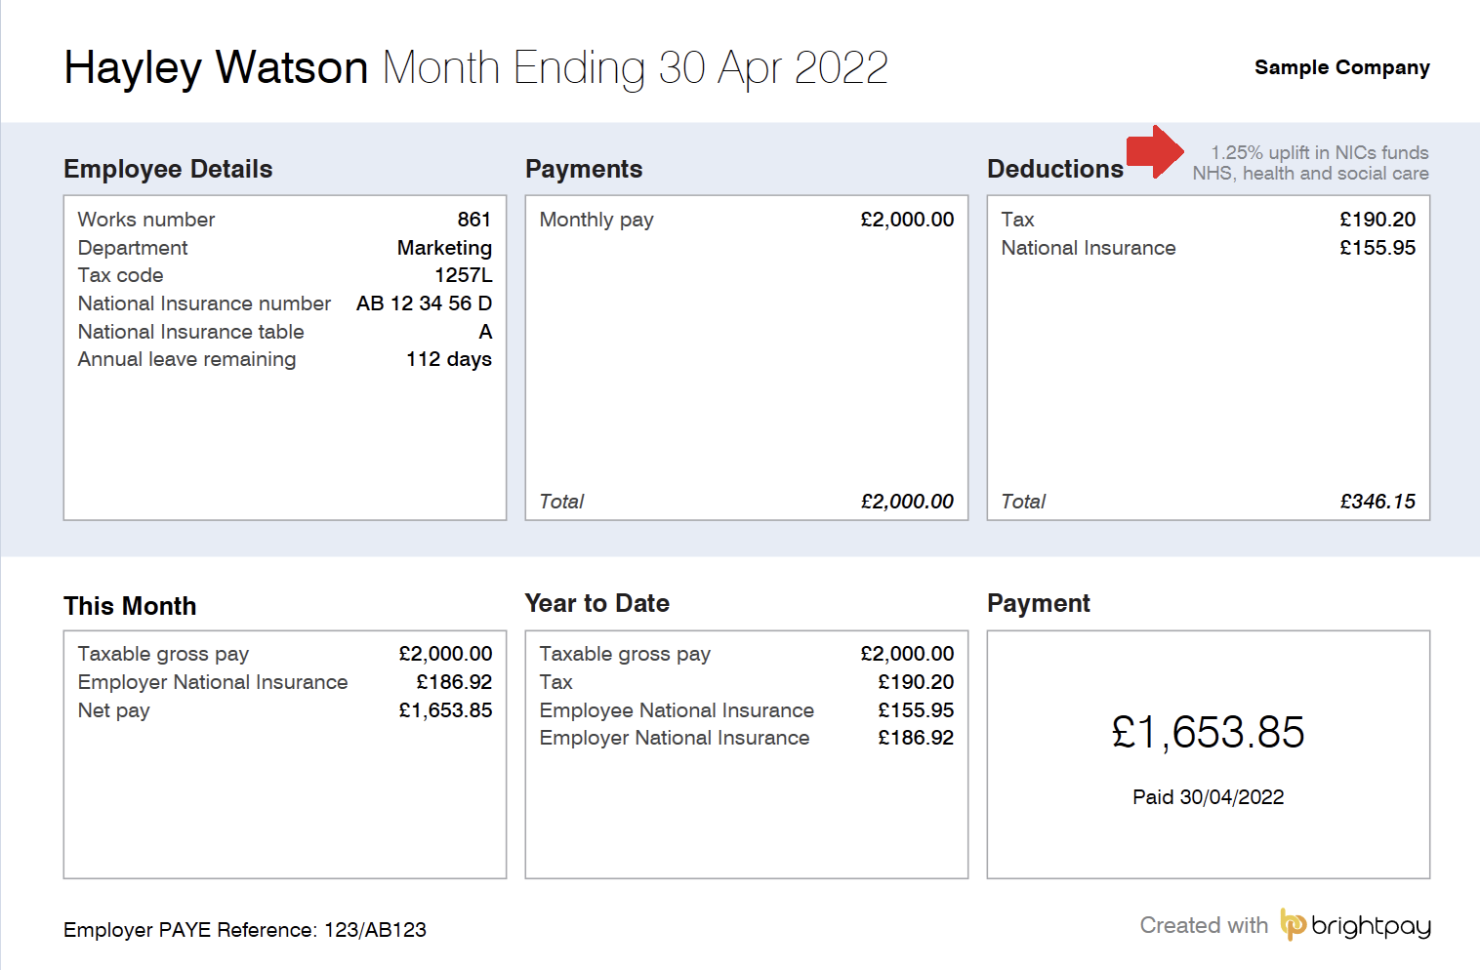
Task: Click Year to Date Employer National Insurance £186.92
Action: 916,738
